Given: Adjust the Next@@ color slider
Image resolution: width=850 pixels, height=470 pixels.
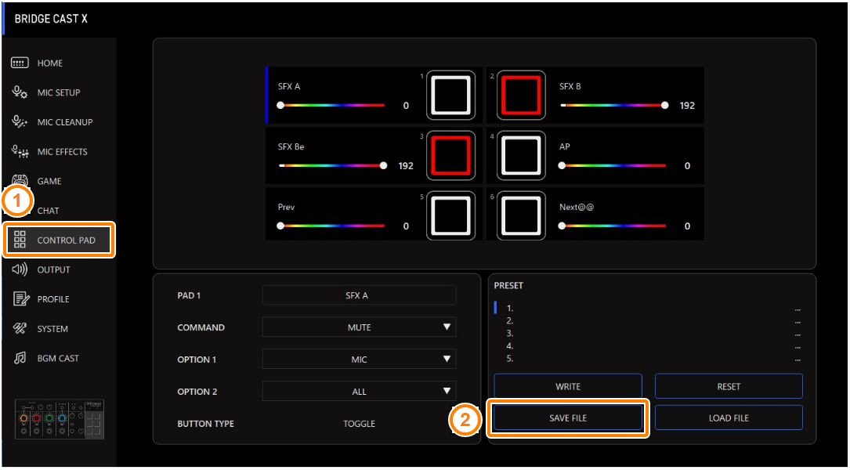Looking at the screenshot, I should pyautogui.click(x=613, y=226).
